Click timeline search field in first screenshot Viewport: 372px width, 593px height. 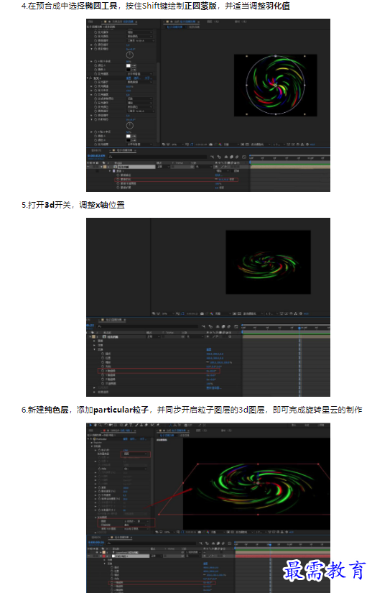158,157
